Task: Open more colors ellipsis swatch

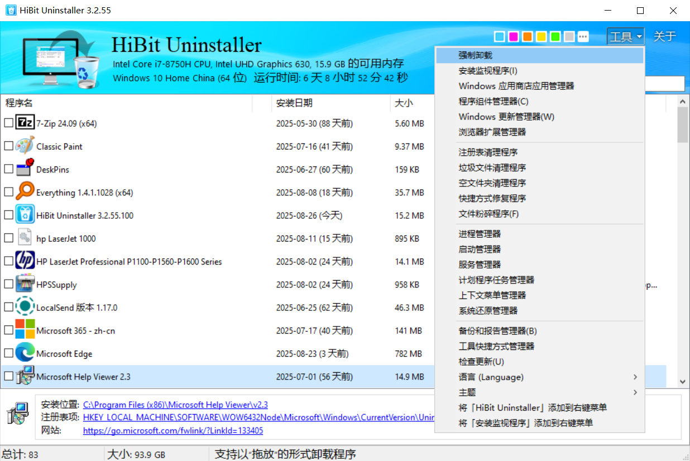Action: pyautogui.click(x=583, y=37)
